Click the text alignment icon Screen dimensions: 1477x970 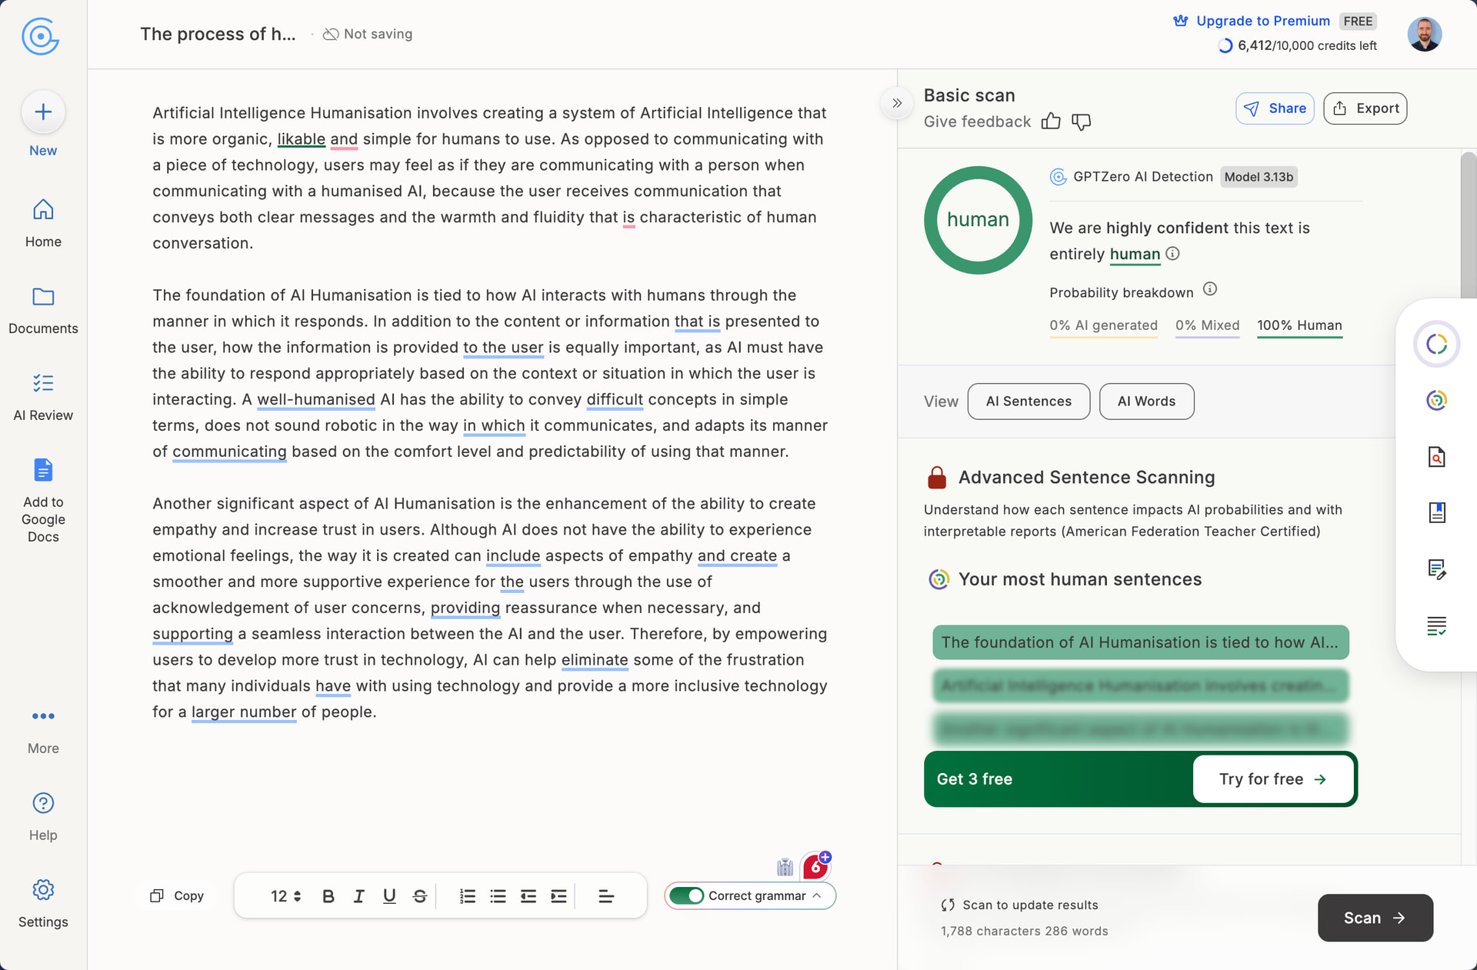605,896
